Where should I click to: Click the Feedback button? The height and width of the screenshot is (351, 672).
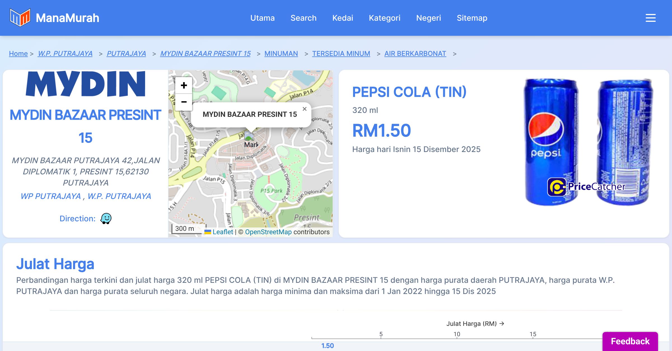click(x=630, y=341)
